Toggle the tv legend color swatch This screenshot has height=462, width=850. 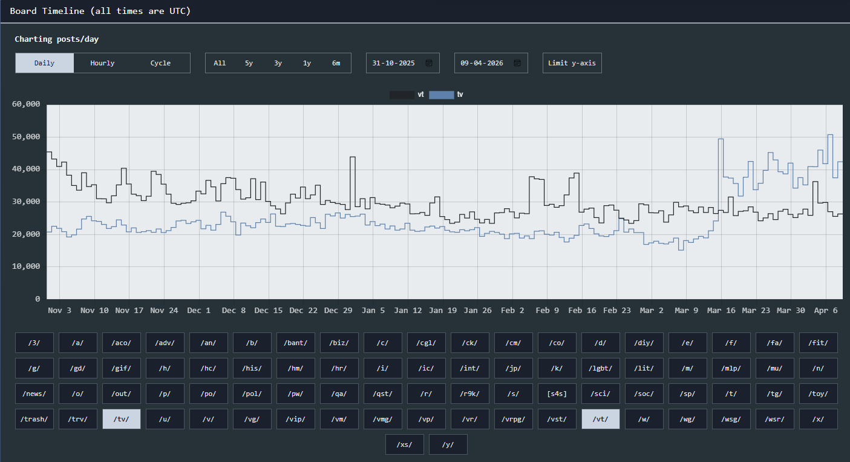pyautogui.click(x=441, y=94)
